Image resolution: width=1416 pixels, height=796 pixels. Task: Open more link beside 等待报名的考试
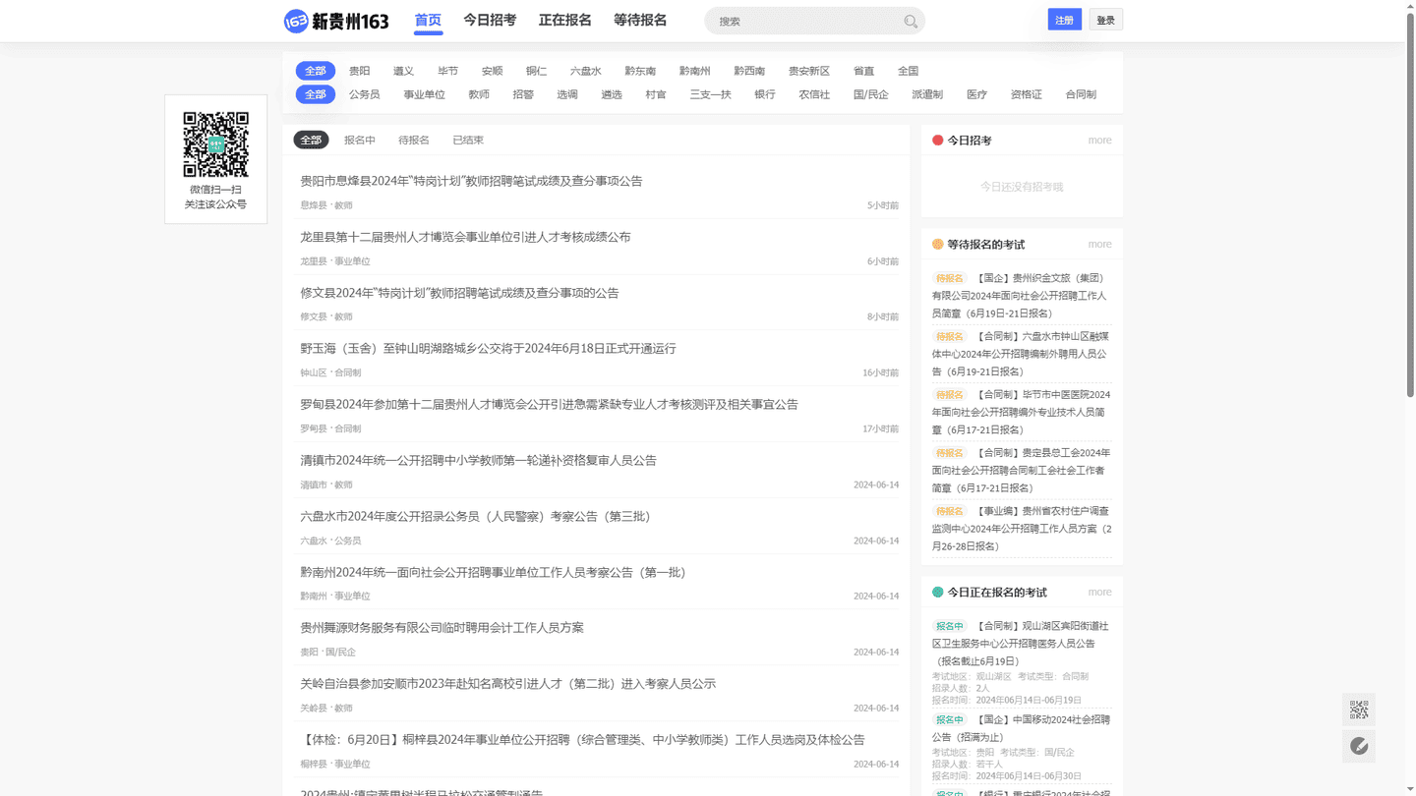pos(1099,245)
